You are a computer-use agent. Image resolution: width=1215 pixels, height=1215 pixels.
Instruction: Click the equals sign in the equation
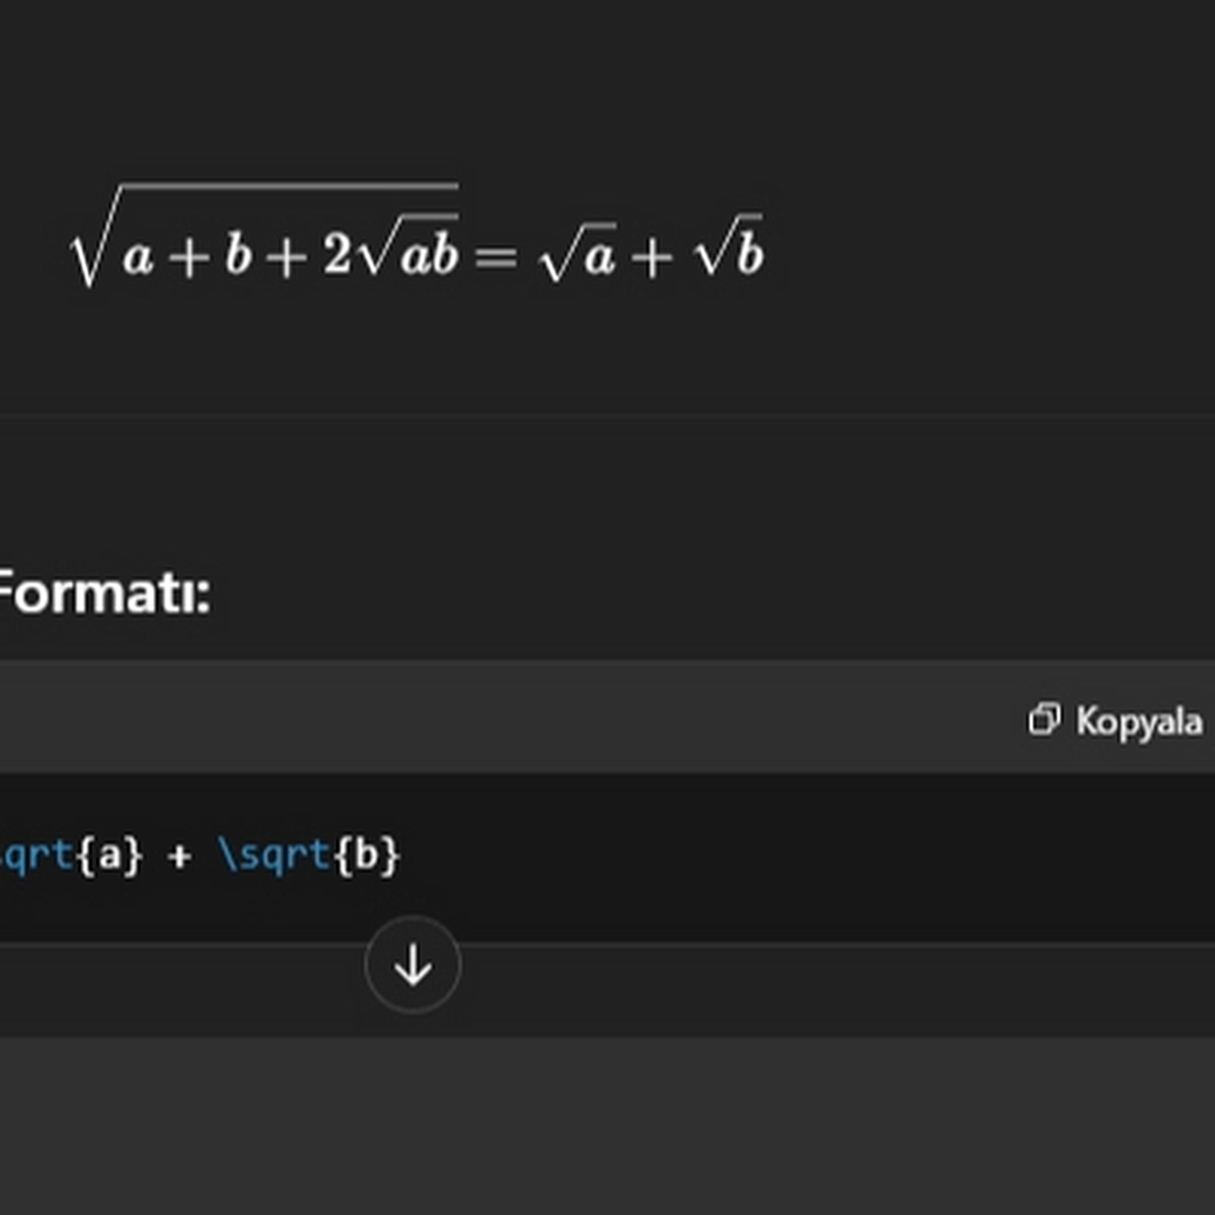[x=496, y=256]
